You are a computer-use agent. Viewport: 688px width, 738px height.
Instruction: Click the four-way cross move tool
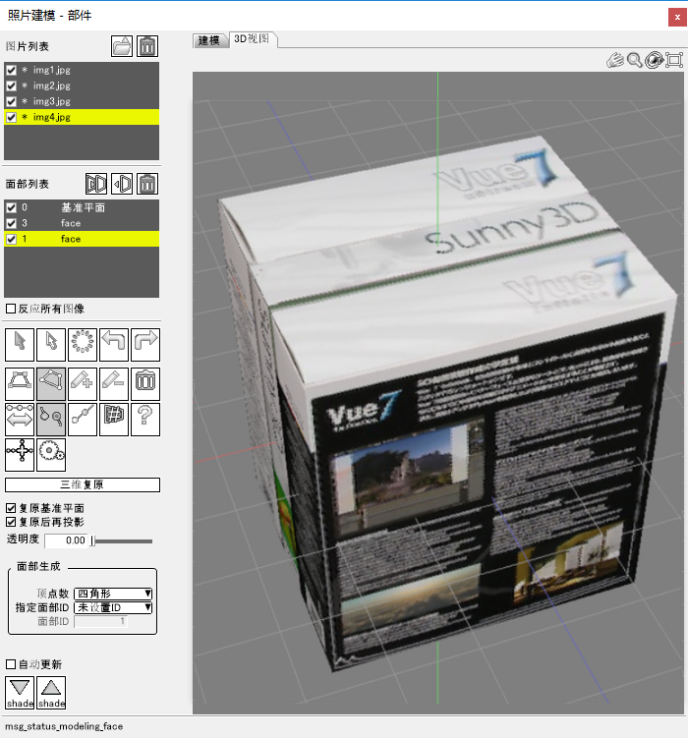pos(20,454)
